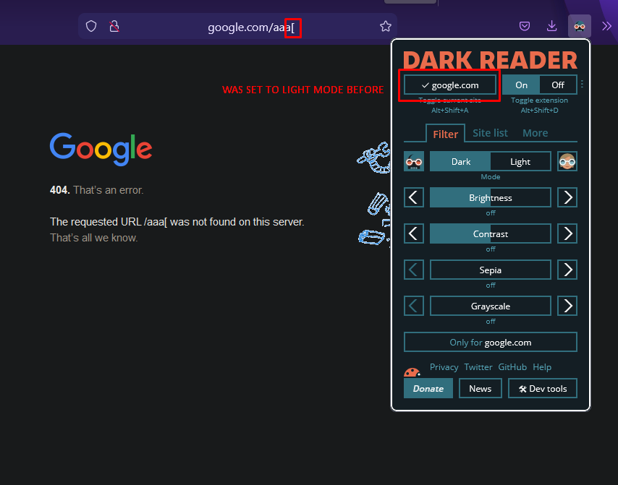Viewport: 618px width, 485px height.
Task: Click "That's all we know." text
Action: [x=94, y=238]
